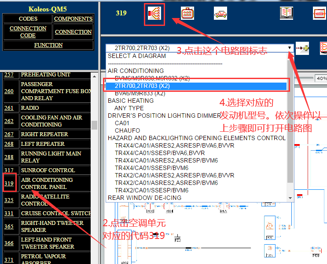Open the connector view icon
327x264 pixels.
[187, 13]
